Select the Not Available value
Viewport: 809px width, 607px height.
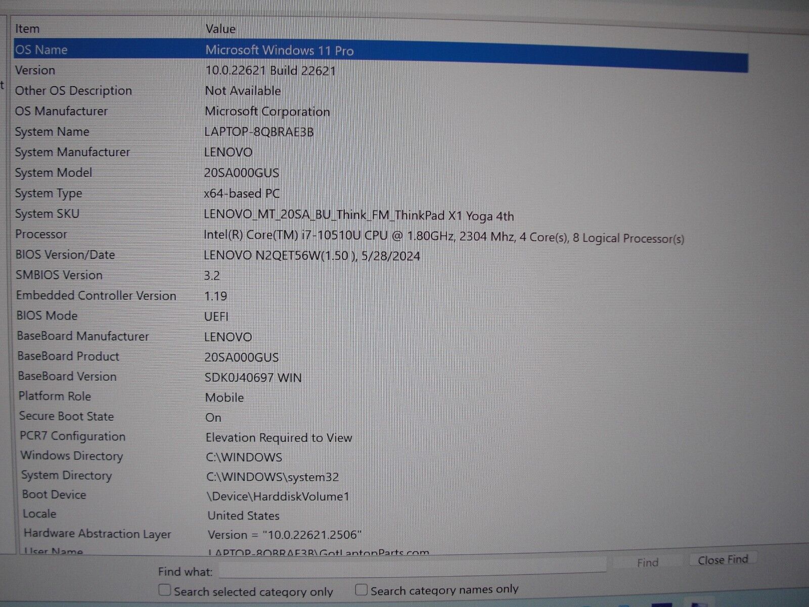(243, 91)
